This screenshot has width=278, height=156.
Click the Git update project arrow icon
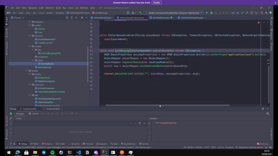[x=238, y=13]
